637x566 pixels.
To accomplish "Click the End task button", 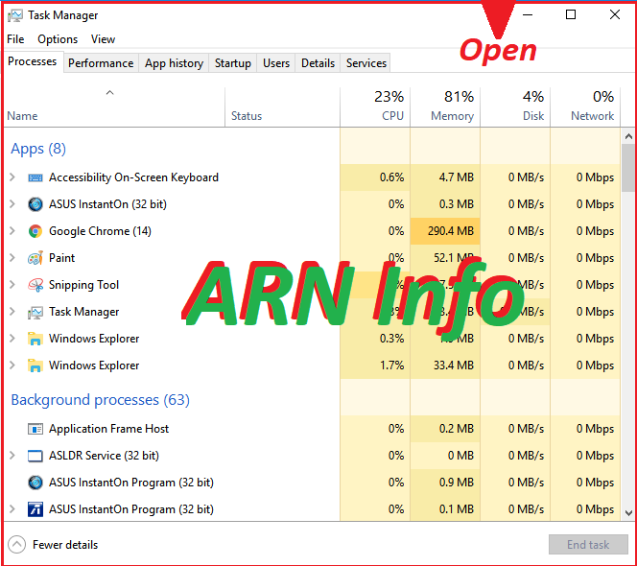I will [x=588, y=545].
